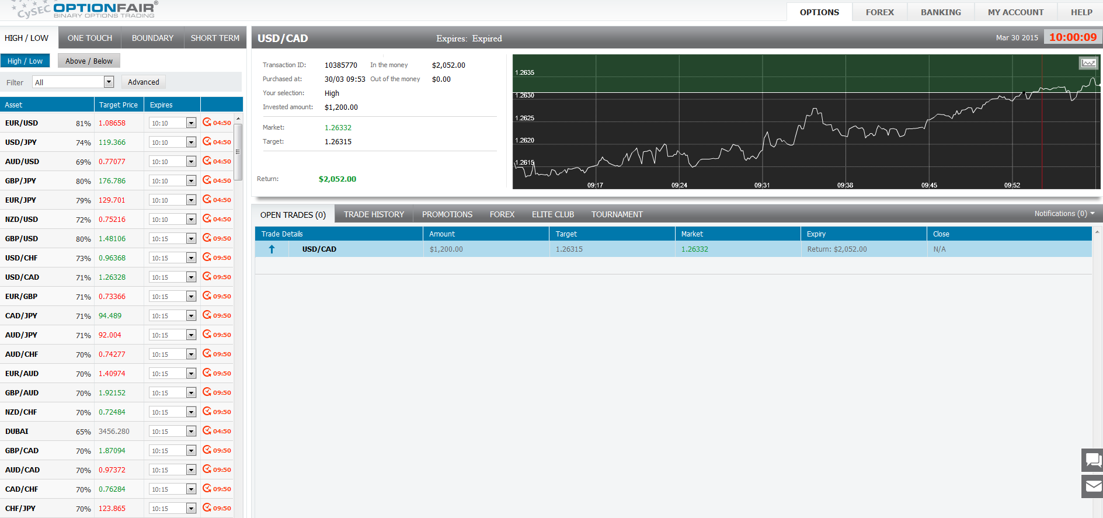The height and width of the screenshot is (518, 1103).
Task: Open EUR/GBP expiry time dropdown
Action: [172, 296]
